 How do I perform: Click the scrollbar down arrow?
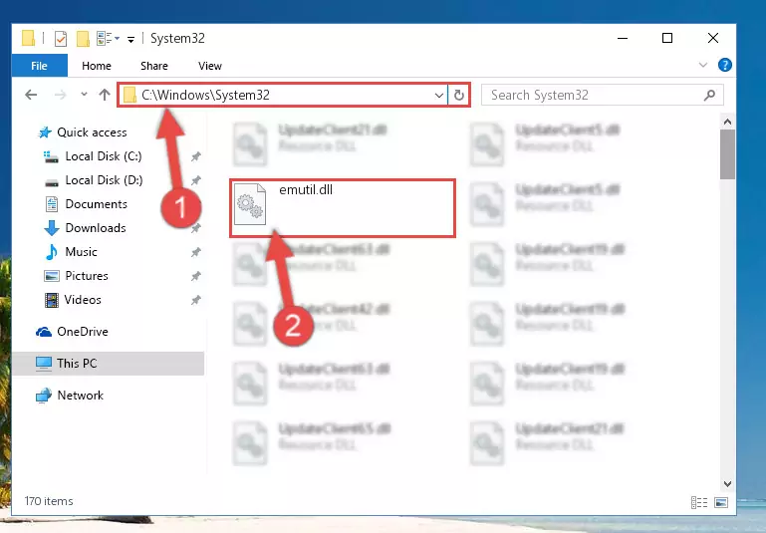point(727,483)
